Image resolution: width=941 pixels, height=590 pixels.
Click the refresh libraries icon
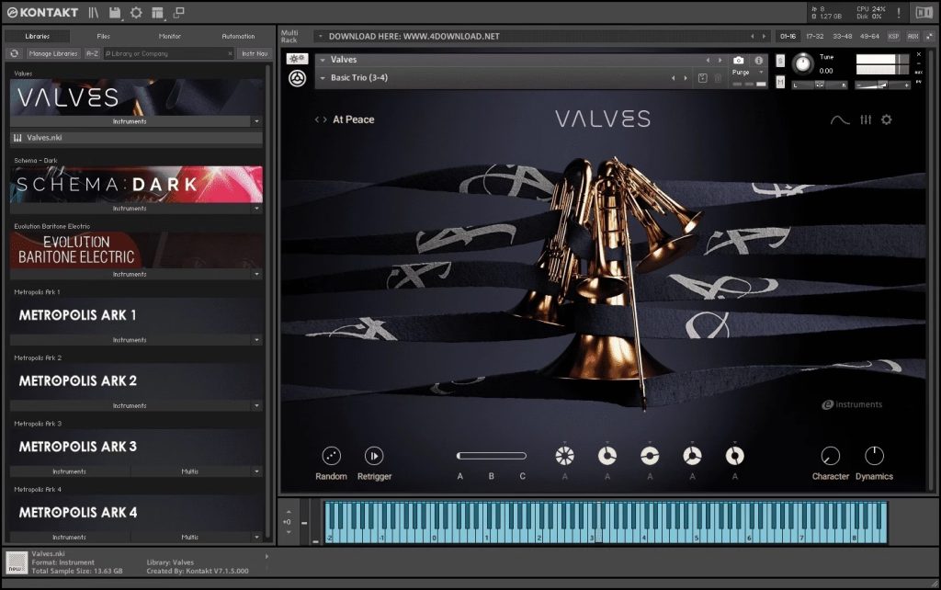[15, 53]
